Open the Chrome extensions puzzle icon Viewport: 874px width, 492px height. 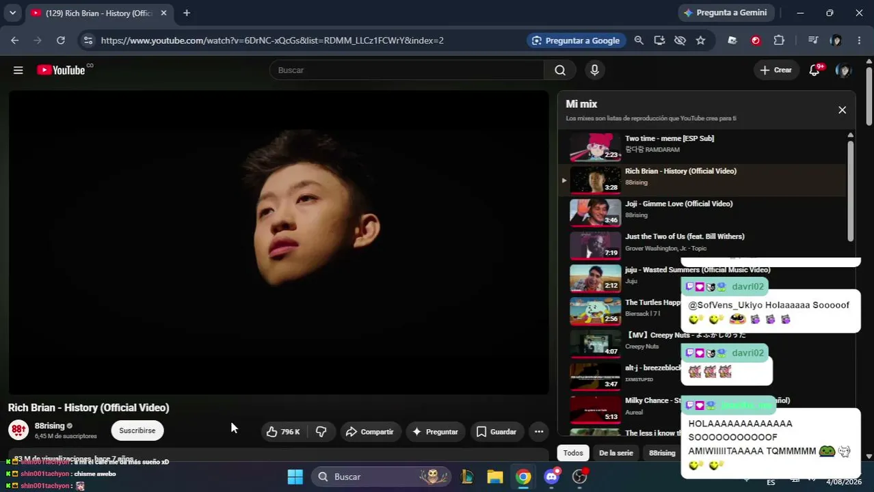click(x=779, y=40)
